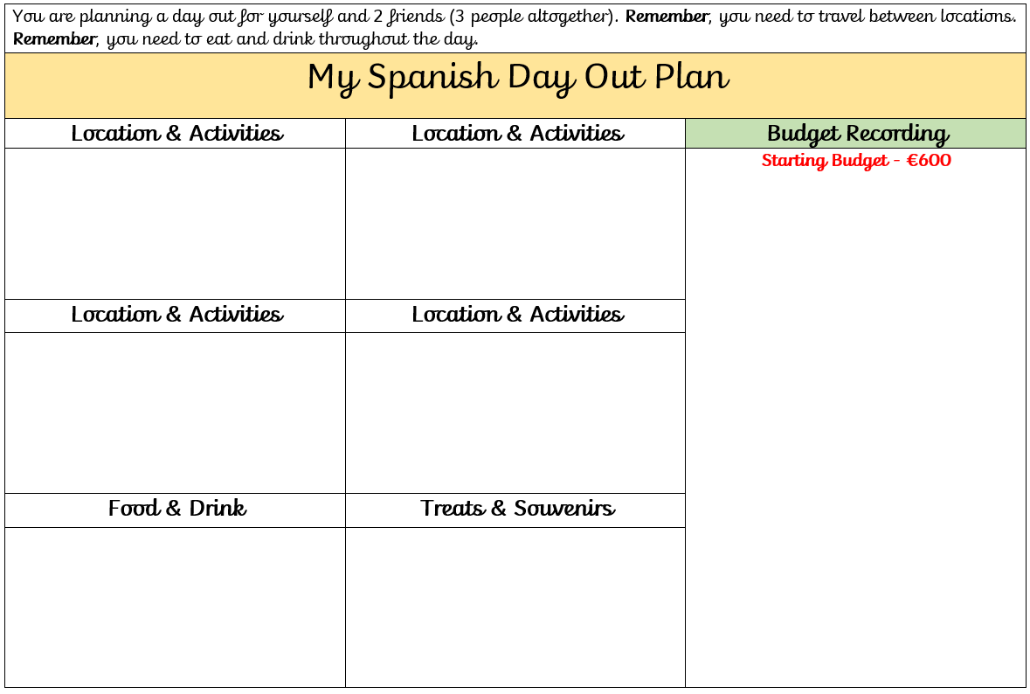Click the first bold "Remember" in the instructions
Image resolution: width=1030 pixels, height=694 pixels.
(x=667, y=17)
